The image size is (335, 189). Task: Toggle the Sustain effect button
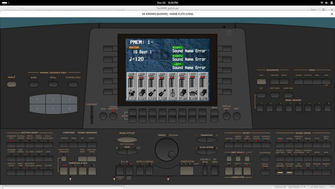coord(229,145)
